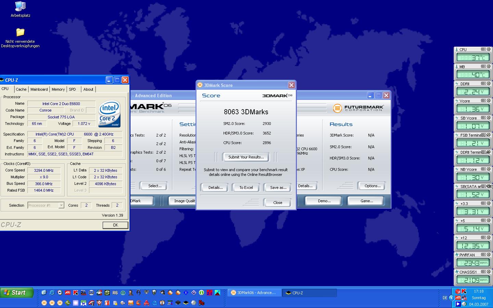Open the Mainboard tab in CPU-Z
Image resolution: width=493 pixels, height=308 pixels.
click(39, 89)
